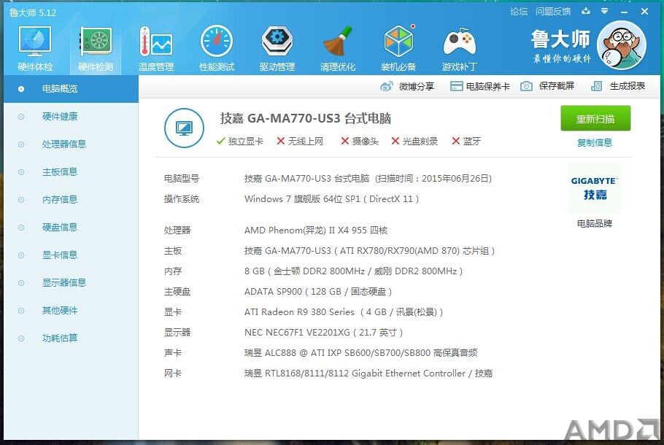Screen dimensions: 664x445
Task: Click the report icon for 生成报表
Action: (x=596, y=86)
